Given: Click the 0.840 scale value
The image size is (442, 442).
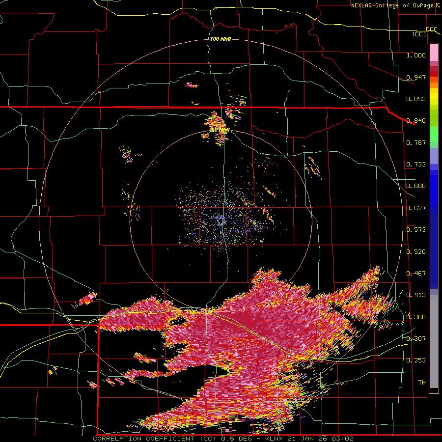Looking at the screenshot, I should click(416, 121).
